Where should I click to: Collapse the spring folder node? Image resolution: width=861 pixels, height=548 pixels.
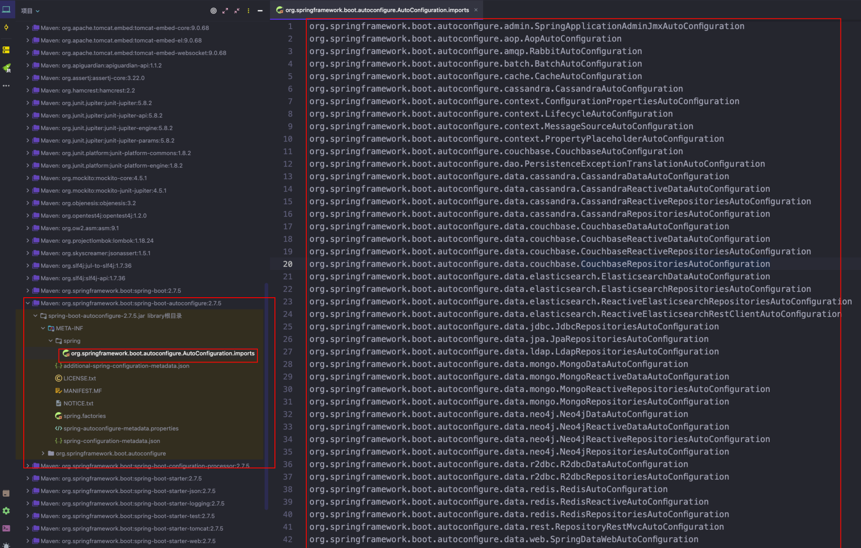coord(51,341)
